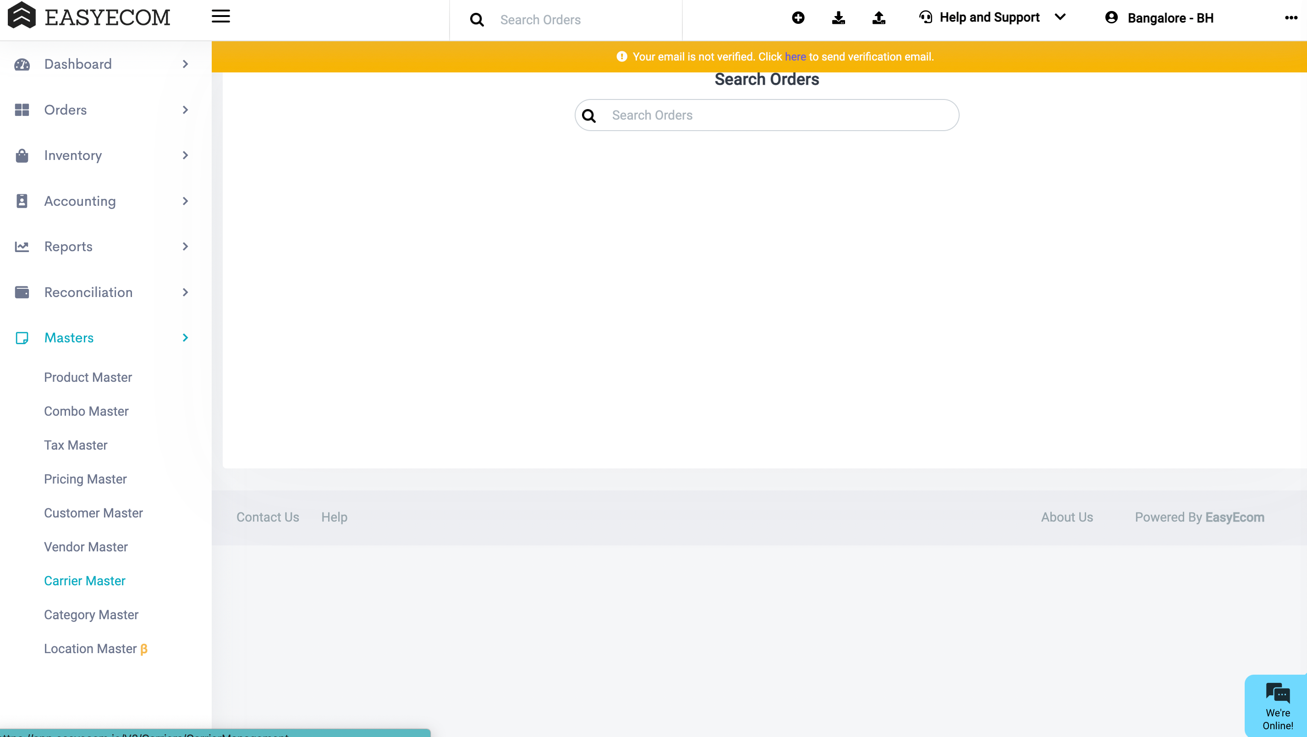The width and height of the screenshot is (1307, 737).
Task: Open Location Master beta item
Action: [96, 649]
